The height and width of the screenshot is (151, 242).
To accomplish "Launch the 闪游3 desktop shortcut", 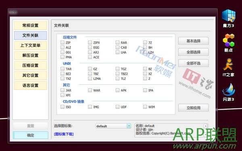I will tap(228, 92).
